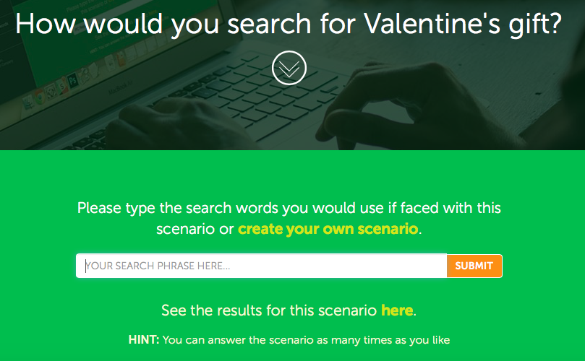Click the S app icon beside Photoshop in the photo
The width and height of the screenshot is (585, 361).
(x=62, y=86)
